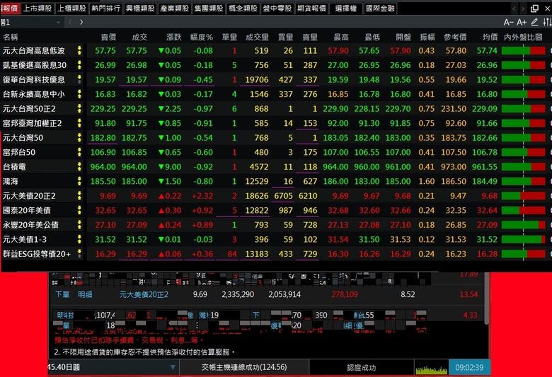Click the 振幅 column header
Image resolution: width=552 pixels, height=377 pixels.
(427, 37)
